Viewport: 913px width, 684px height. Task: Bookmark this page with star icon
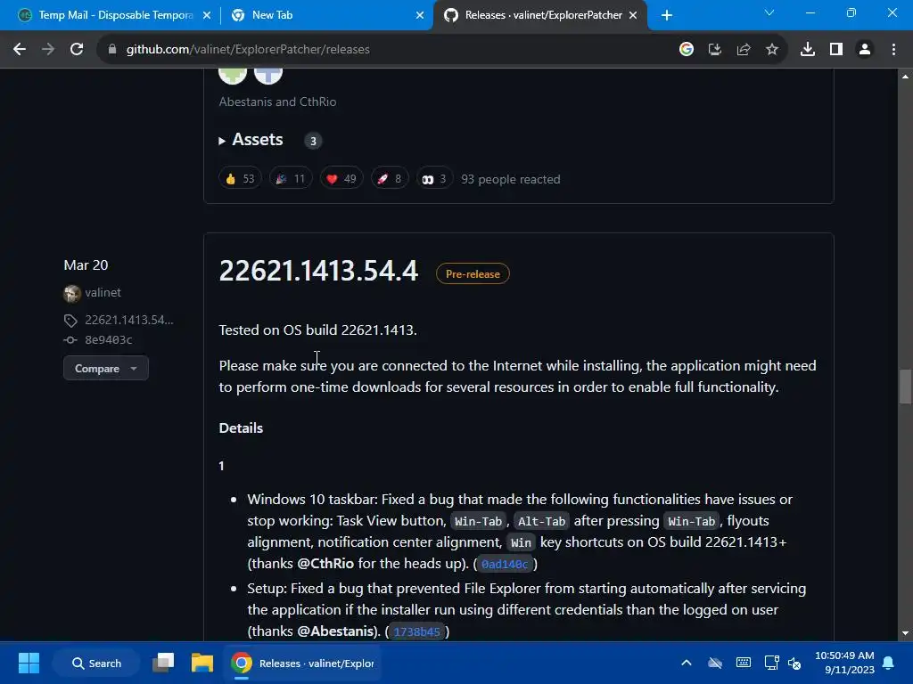tap(772, 50)
